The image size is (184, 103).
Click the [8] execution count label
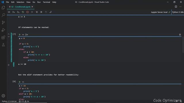click(x=14, y=81)
